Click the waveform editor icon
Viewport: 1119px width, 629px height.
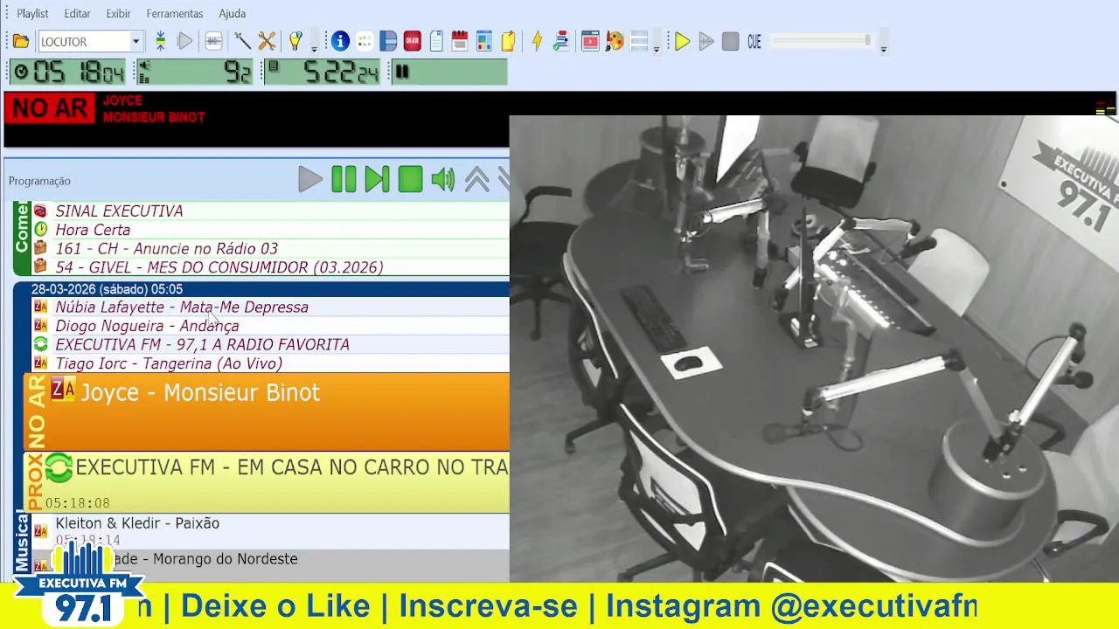pos(213,41)
